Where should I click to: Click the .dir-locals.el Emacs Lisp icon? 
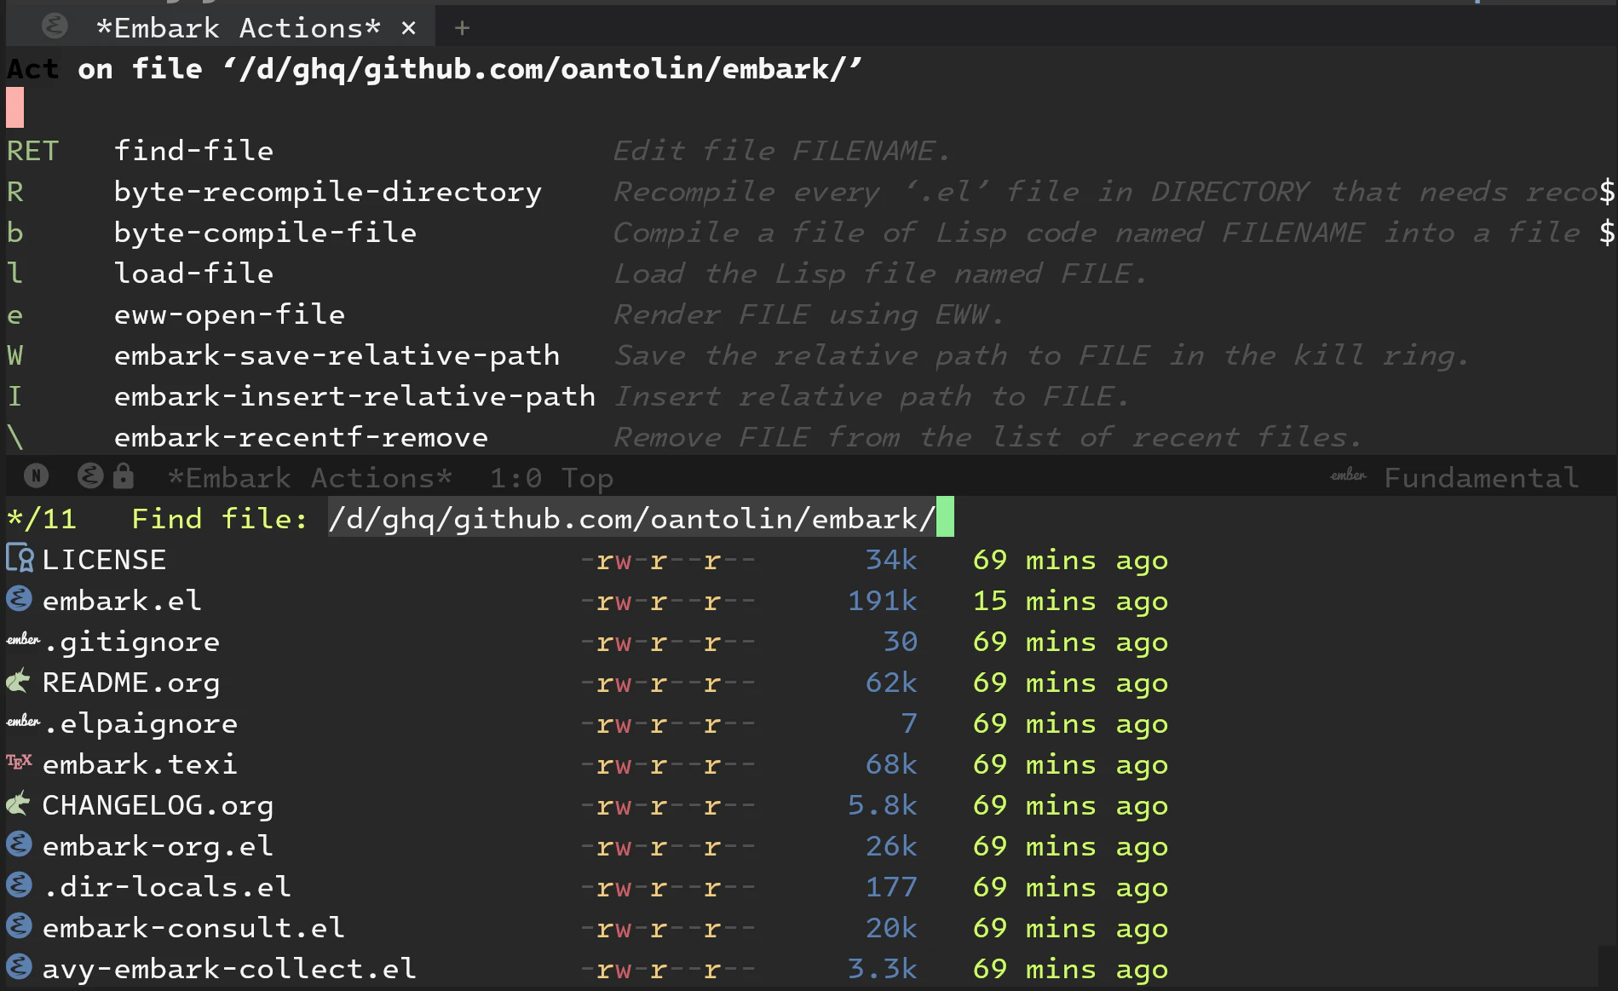tap(20, 885)
